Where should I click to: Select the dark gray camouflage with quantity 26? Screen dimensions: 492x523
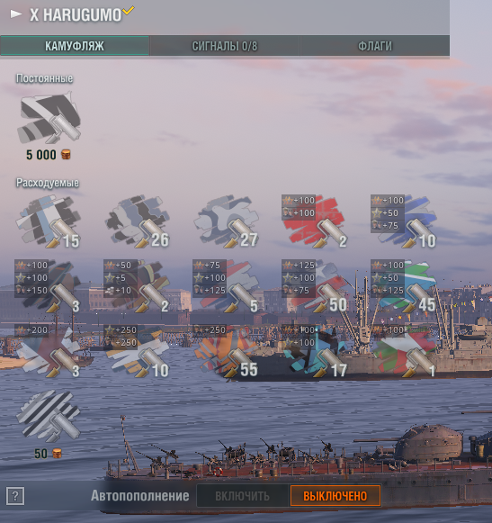(x=137, y=221)
